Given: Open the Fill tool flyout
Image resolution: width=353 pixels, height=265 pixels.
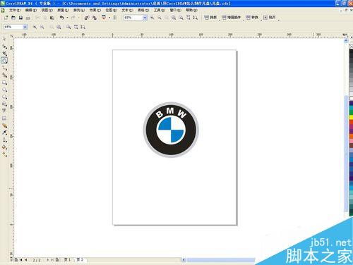Looking at the screenshot, I should [4, 147].
